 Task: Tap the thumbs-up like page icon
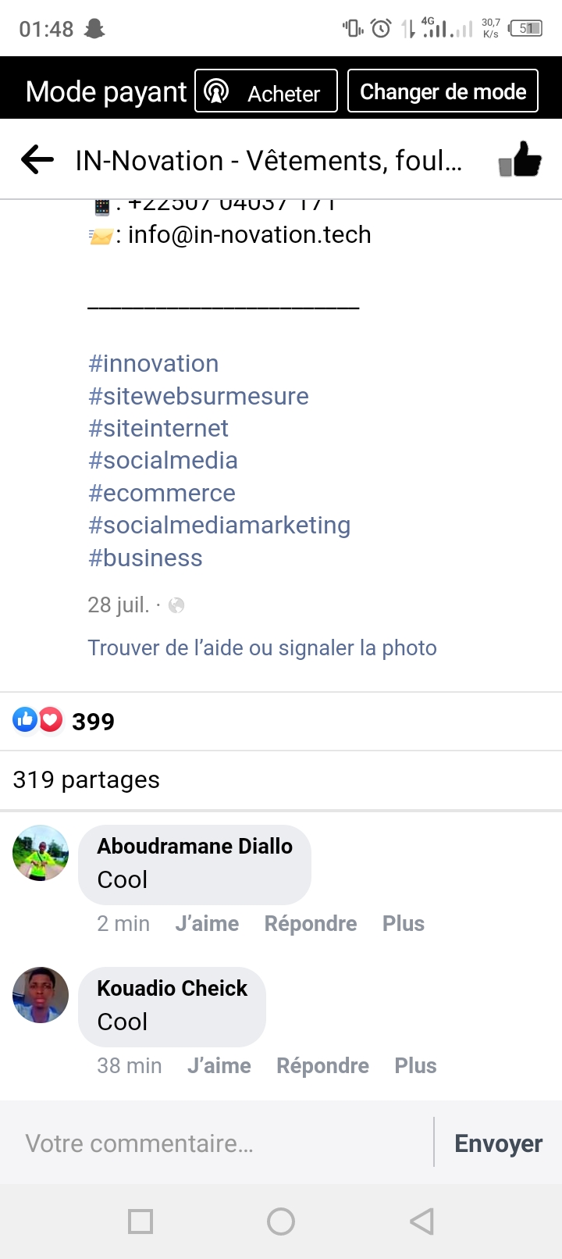click(x=520, y=159)
